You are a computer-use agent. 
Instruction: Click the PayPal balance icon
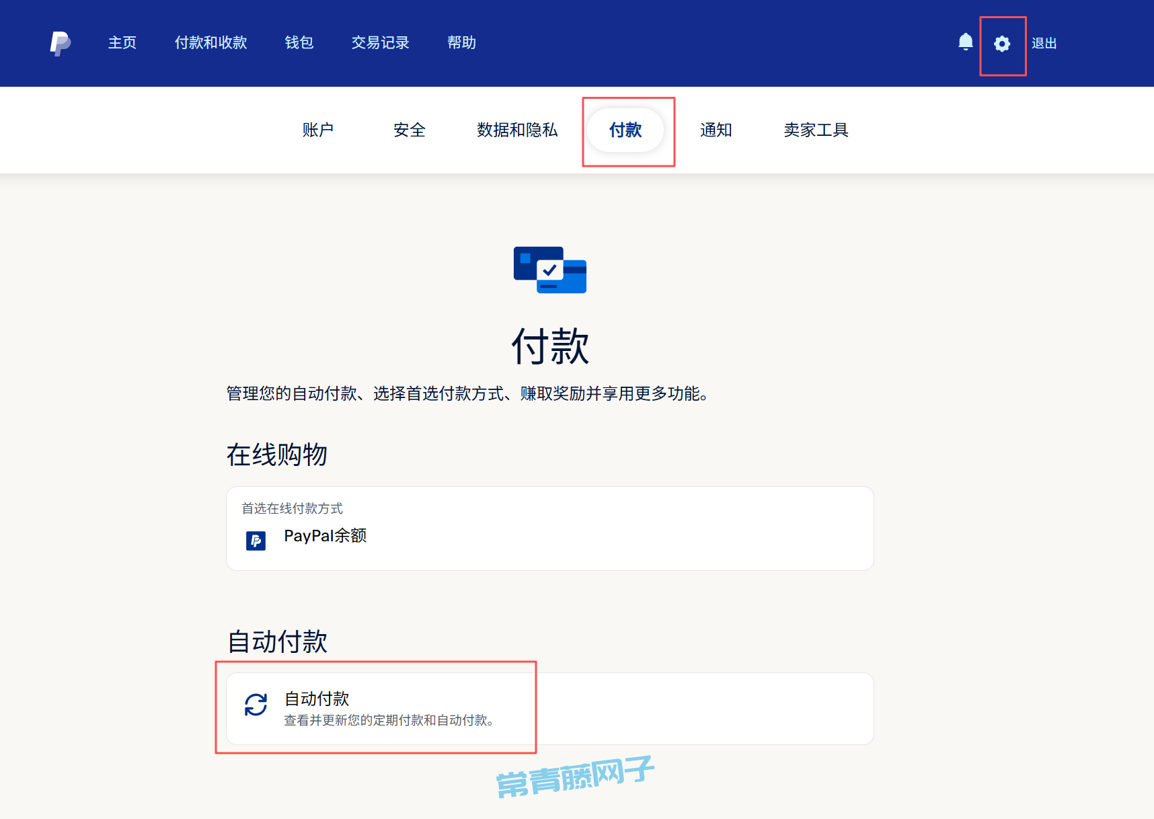coord(256,541)
